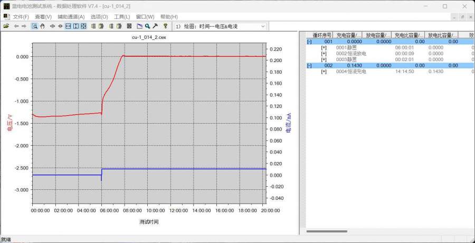Expand step 0002恒流放电 row
The image size is (475, 243).
[324, 53]
